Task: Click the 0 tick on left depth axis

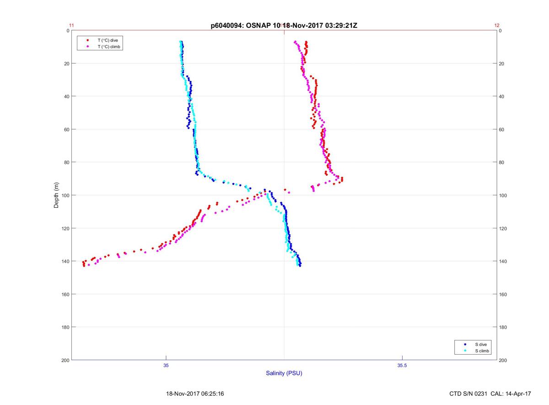Action: (x=68, y=31)
